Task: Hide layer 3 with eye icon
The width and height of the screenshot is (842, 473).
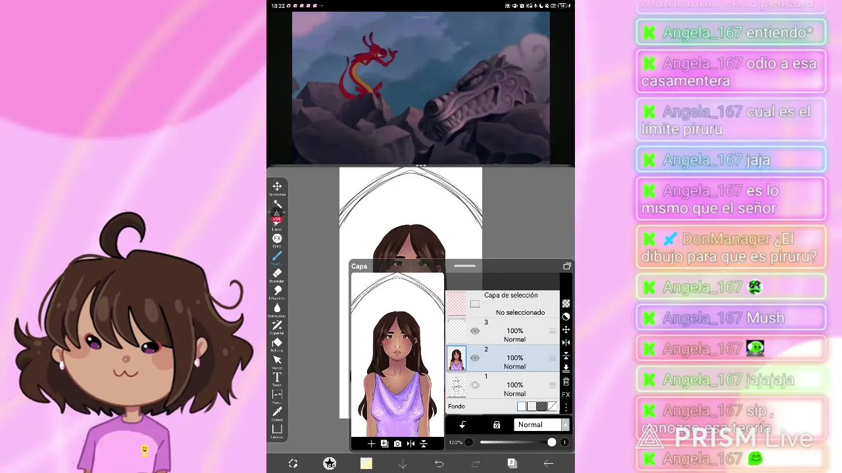Action: [475, 331]
